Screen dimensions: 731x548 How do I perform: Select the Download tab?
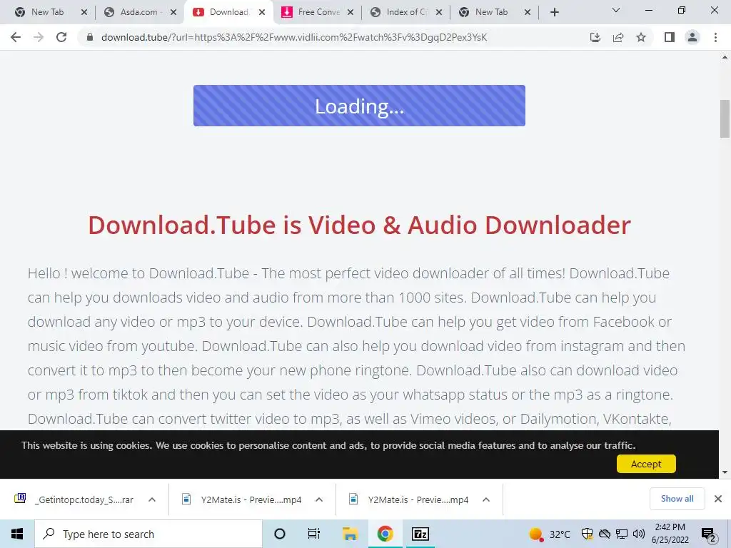[x=228, y=12]
